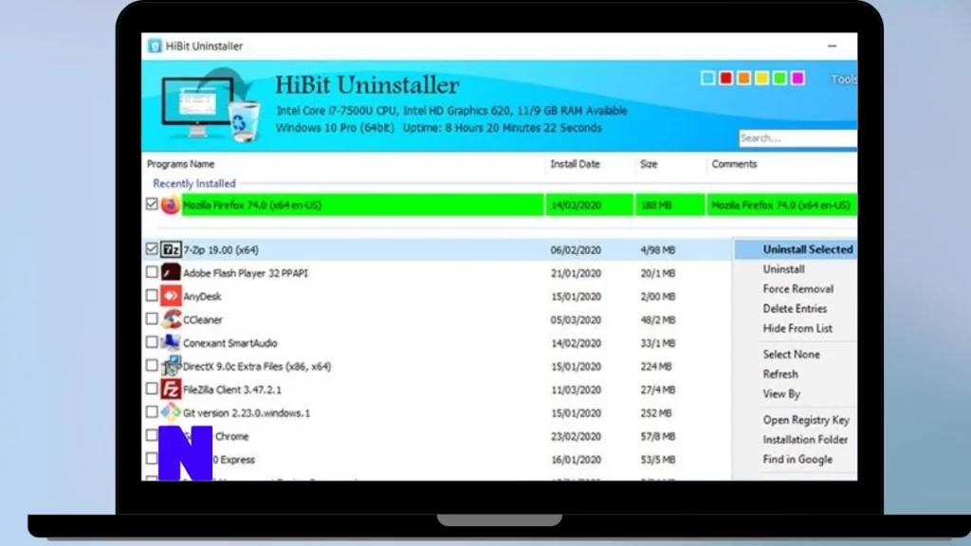The image size is (971, 546).
Task: Uncheck the 7-Zip 19.00 checkbox
Action: (x=152, y=249)
